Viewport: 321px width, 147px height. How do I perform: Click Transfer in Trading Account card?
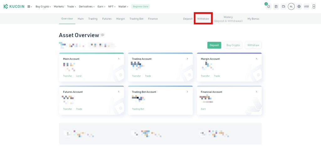tap(136, 76)
